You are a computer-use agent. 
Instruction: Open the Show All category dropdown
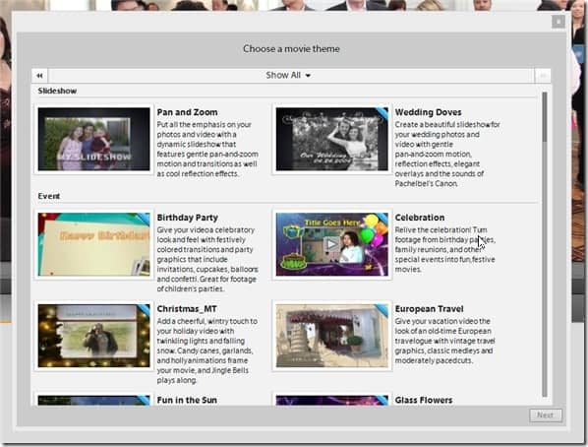tap(288, 75)
